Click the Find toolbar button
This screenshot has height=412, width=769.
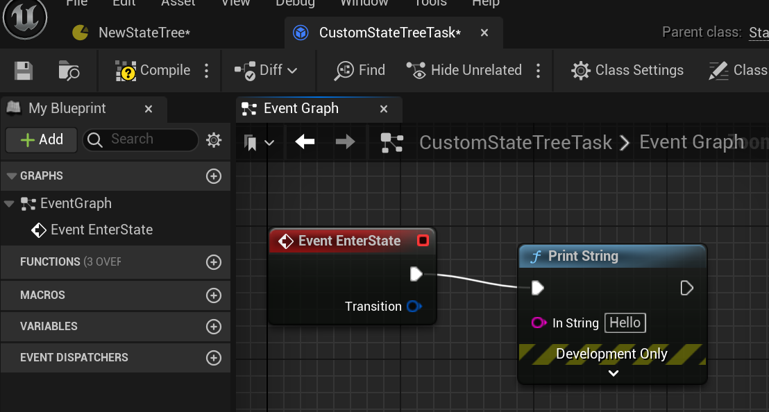360,70
